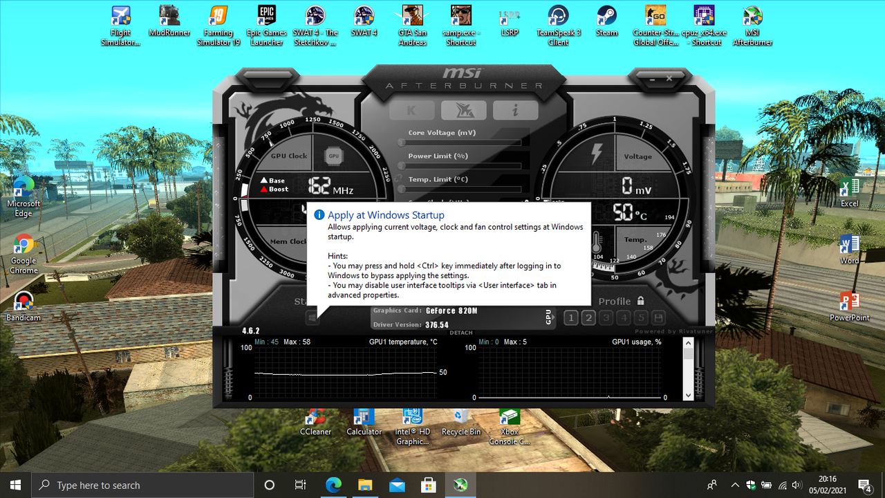The width and height of the screenshot is (885, 498).
Task: Open Flight Simulator desktop shortcut
Action: coord(121,26)
